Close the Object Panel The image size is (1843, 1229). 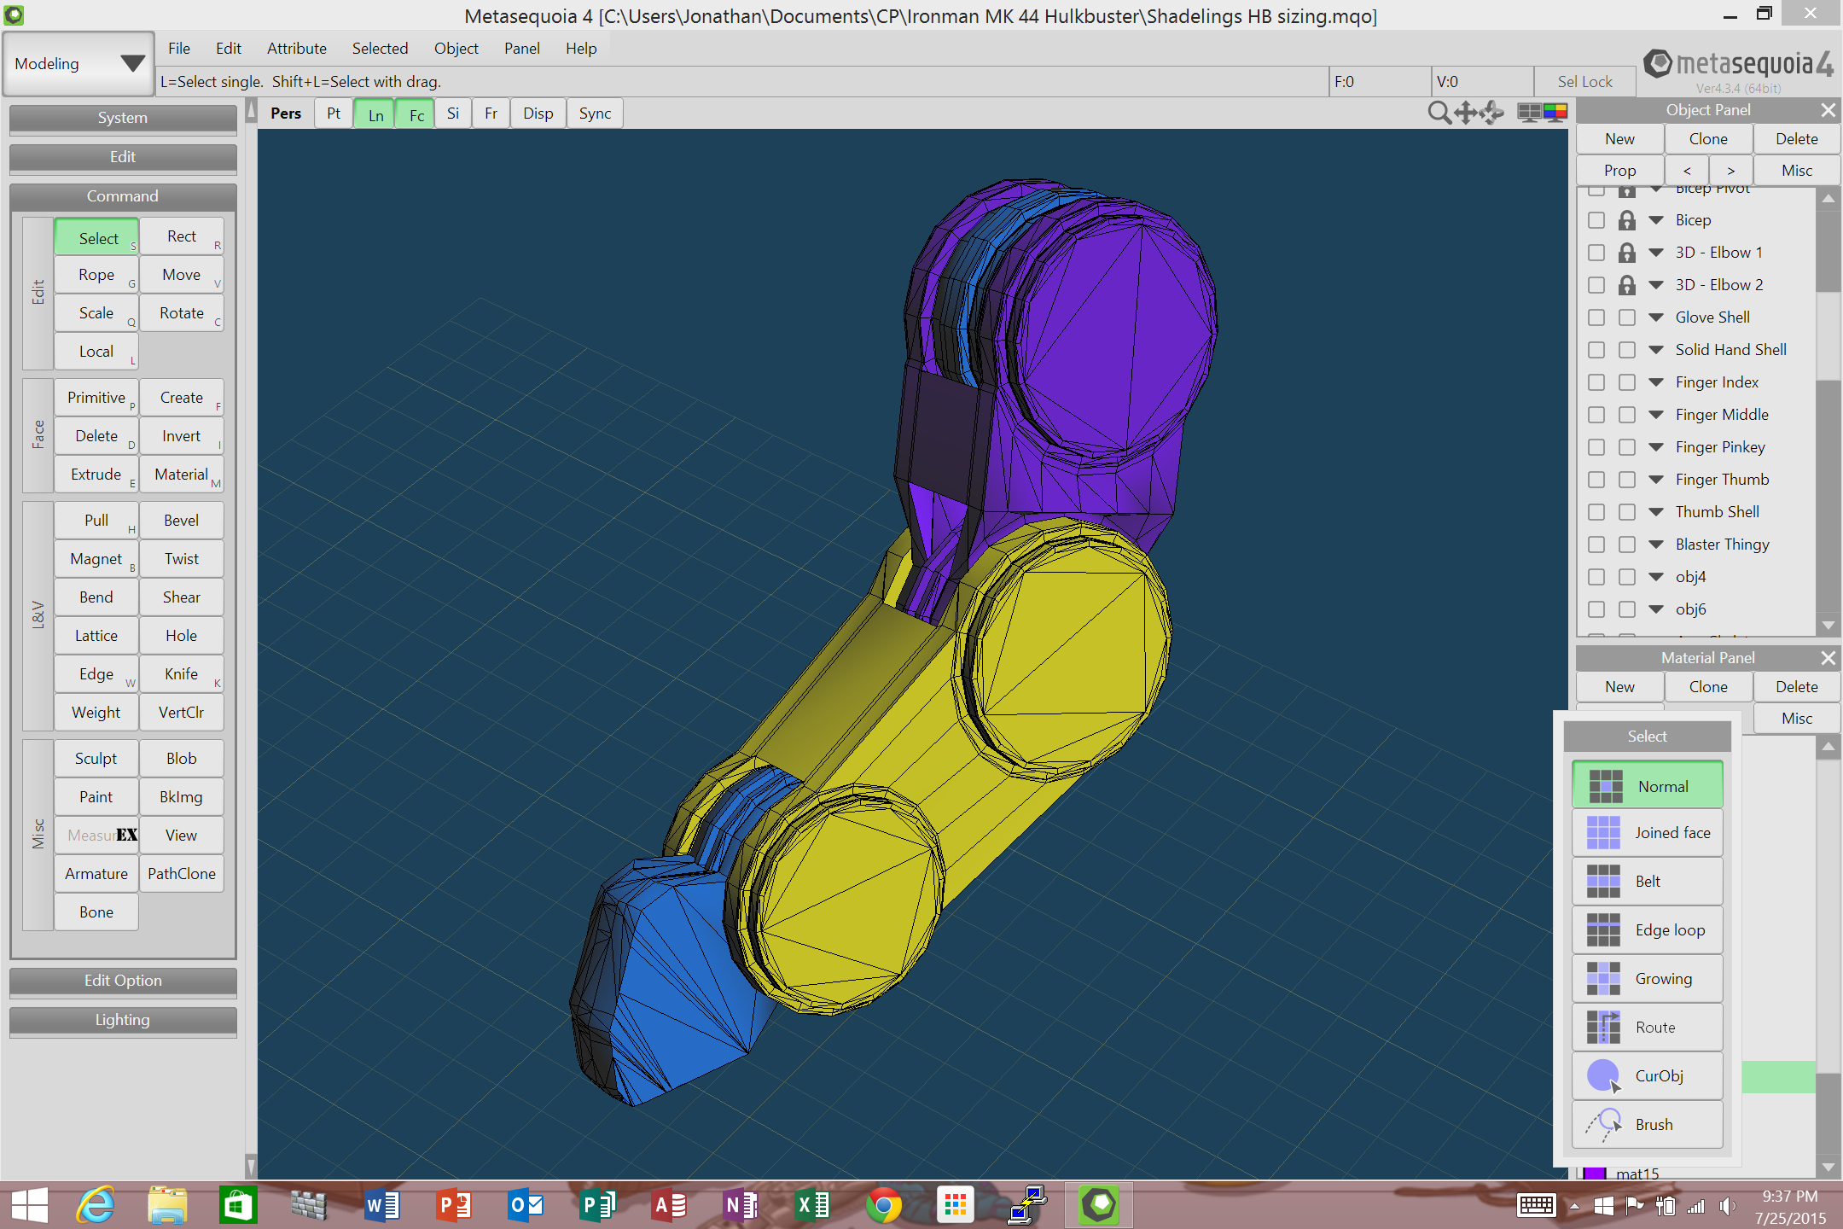(x=1828, y=110)
